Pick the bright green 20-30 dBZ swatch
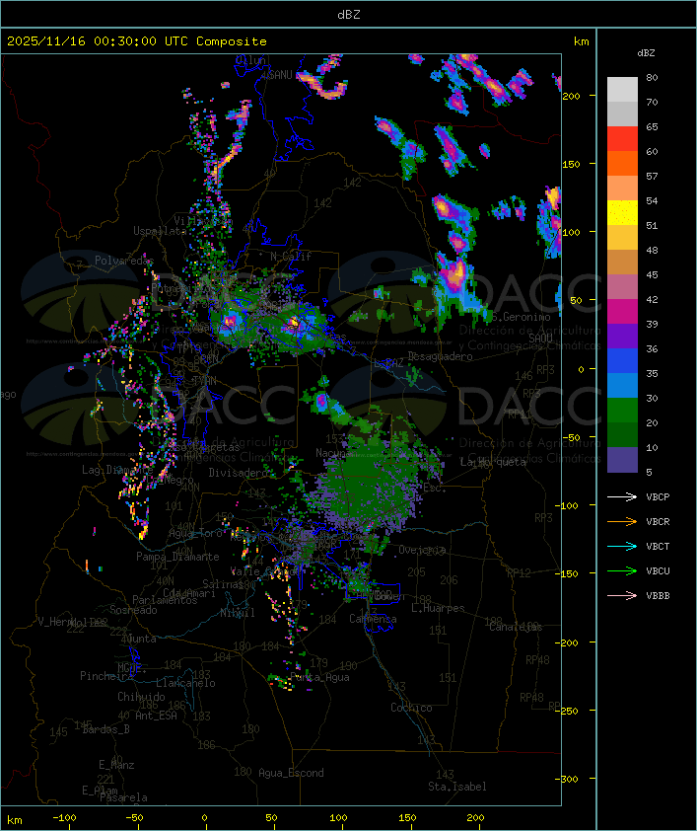 (622, 410)
